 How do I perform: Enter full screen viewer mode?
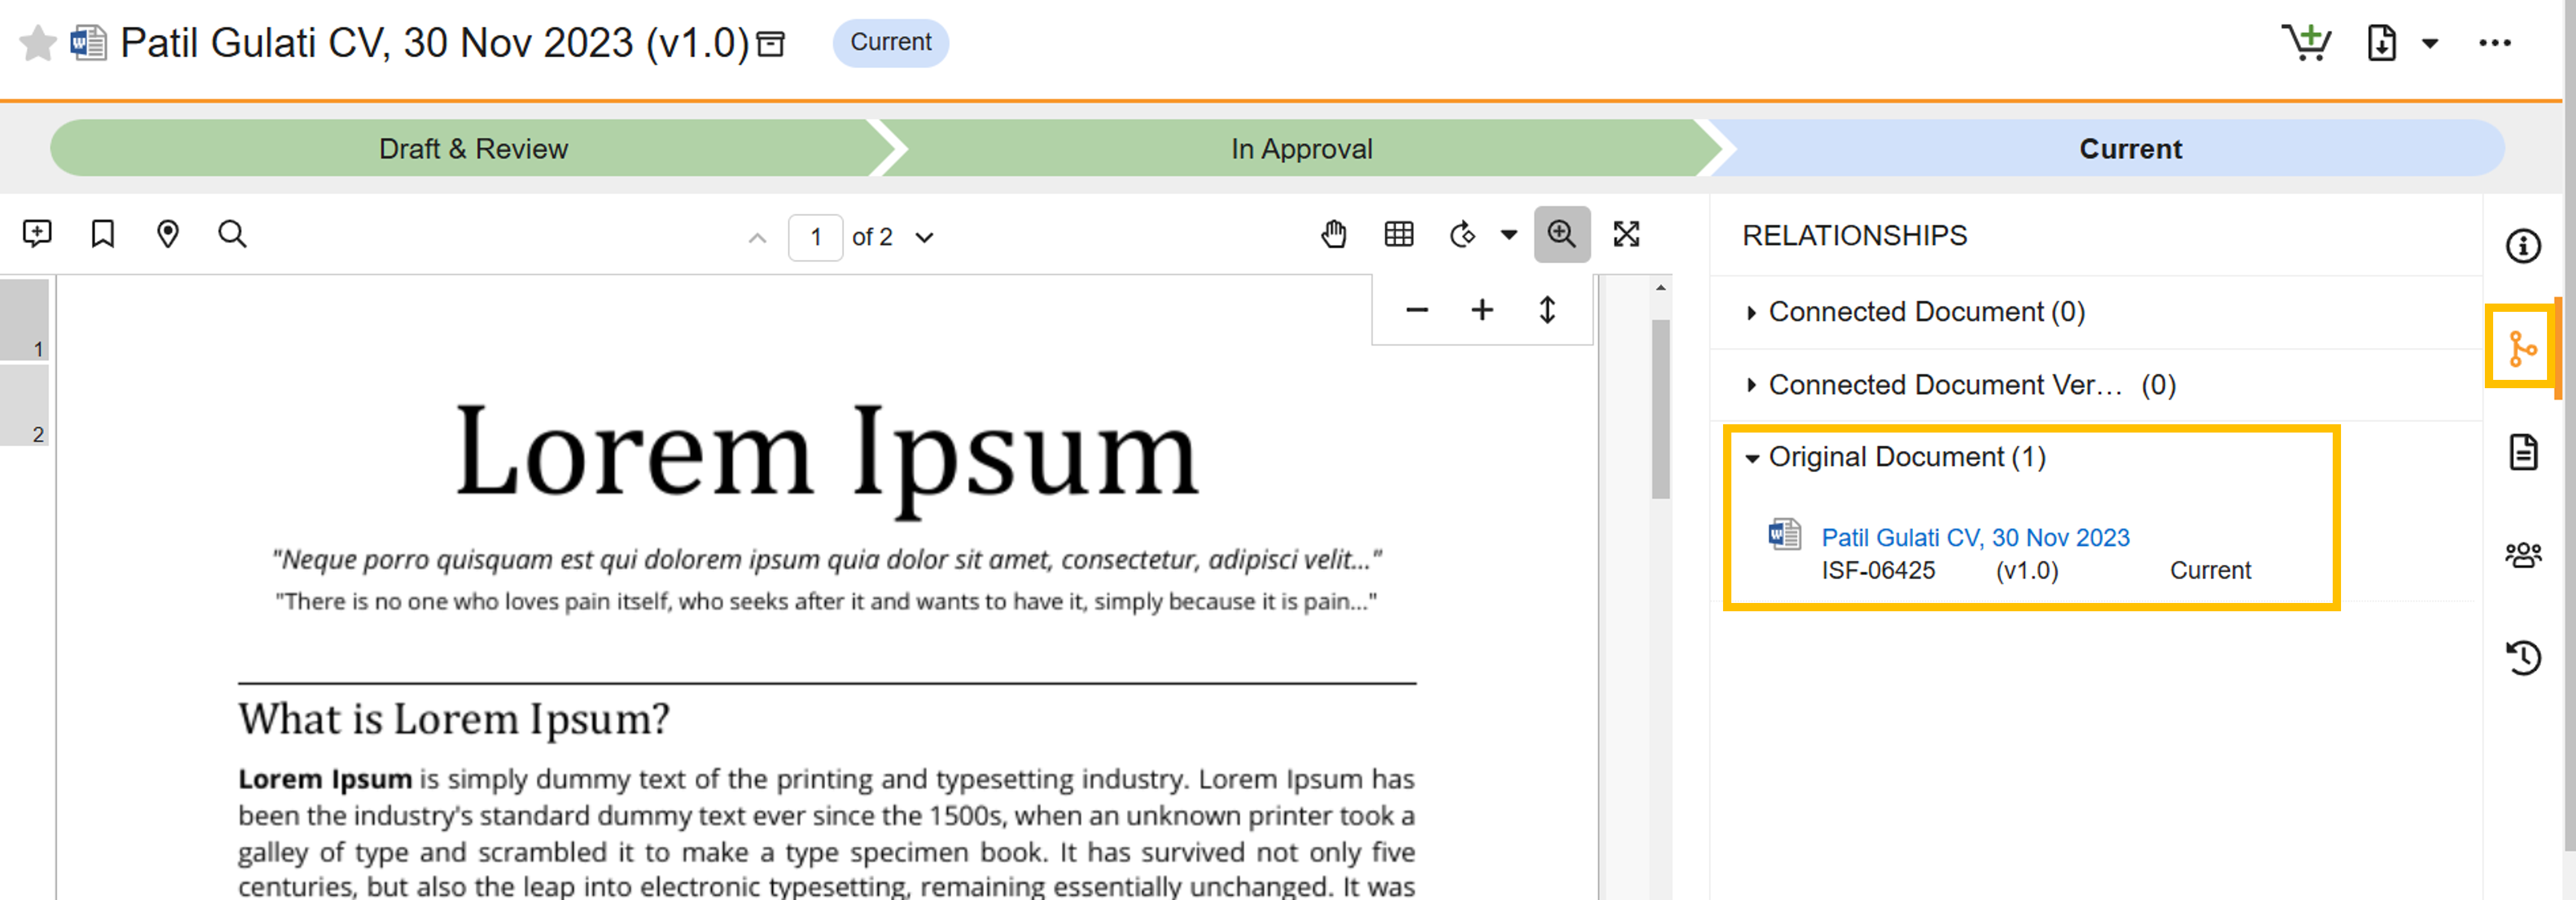point(1626,234)
